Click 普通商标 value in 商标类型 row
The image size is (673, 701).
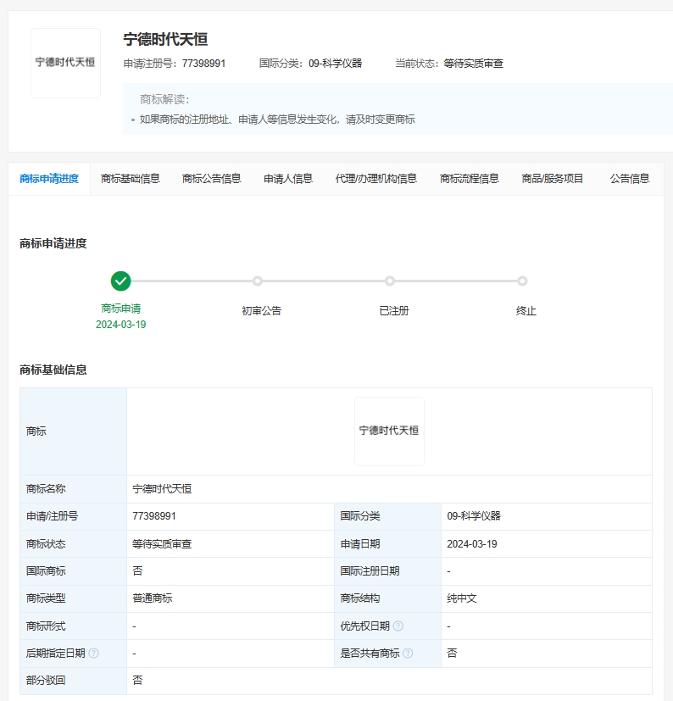pyautogui.click(x=152, y=598)
